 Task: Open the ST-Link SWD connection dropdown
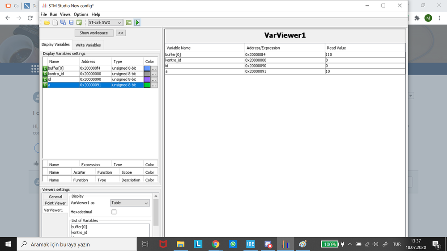tap(105, 22)
